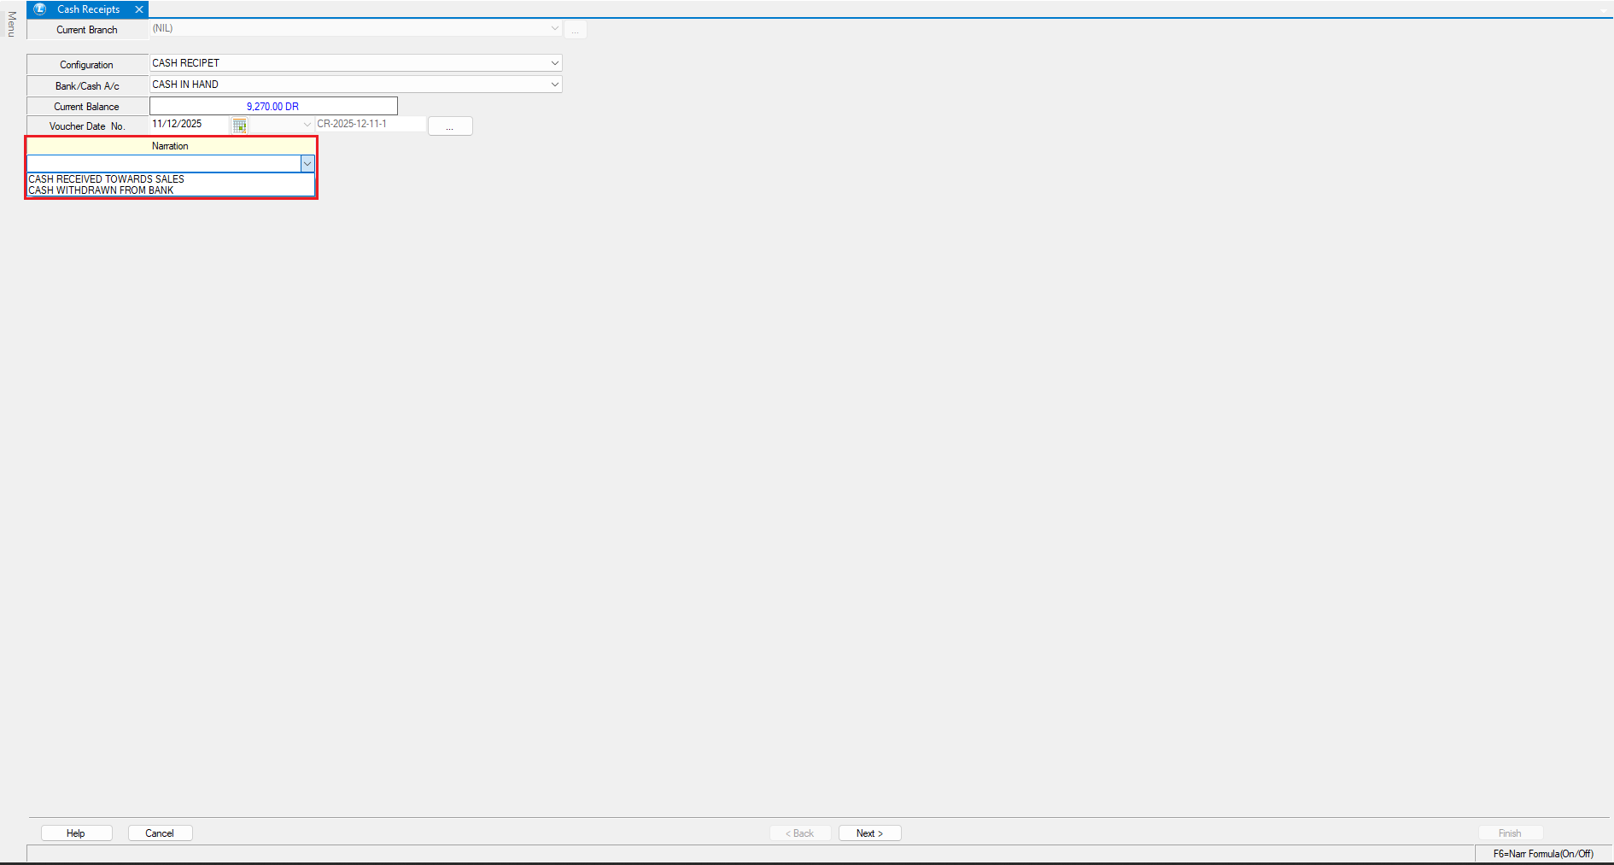Click the ellipsis button beside voucher number
This screenshot has width=1614, height=865.
450,126
